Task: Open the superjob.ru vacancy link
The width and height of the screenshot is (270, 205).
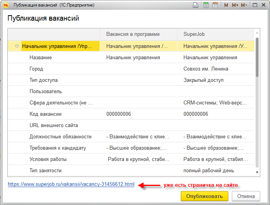Action: click(x=71, y=184)
